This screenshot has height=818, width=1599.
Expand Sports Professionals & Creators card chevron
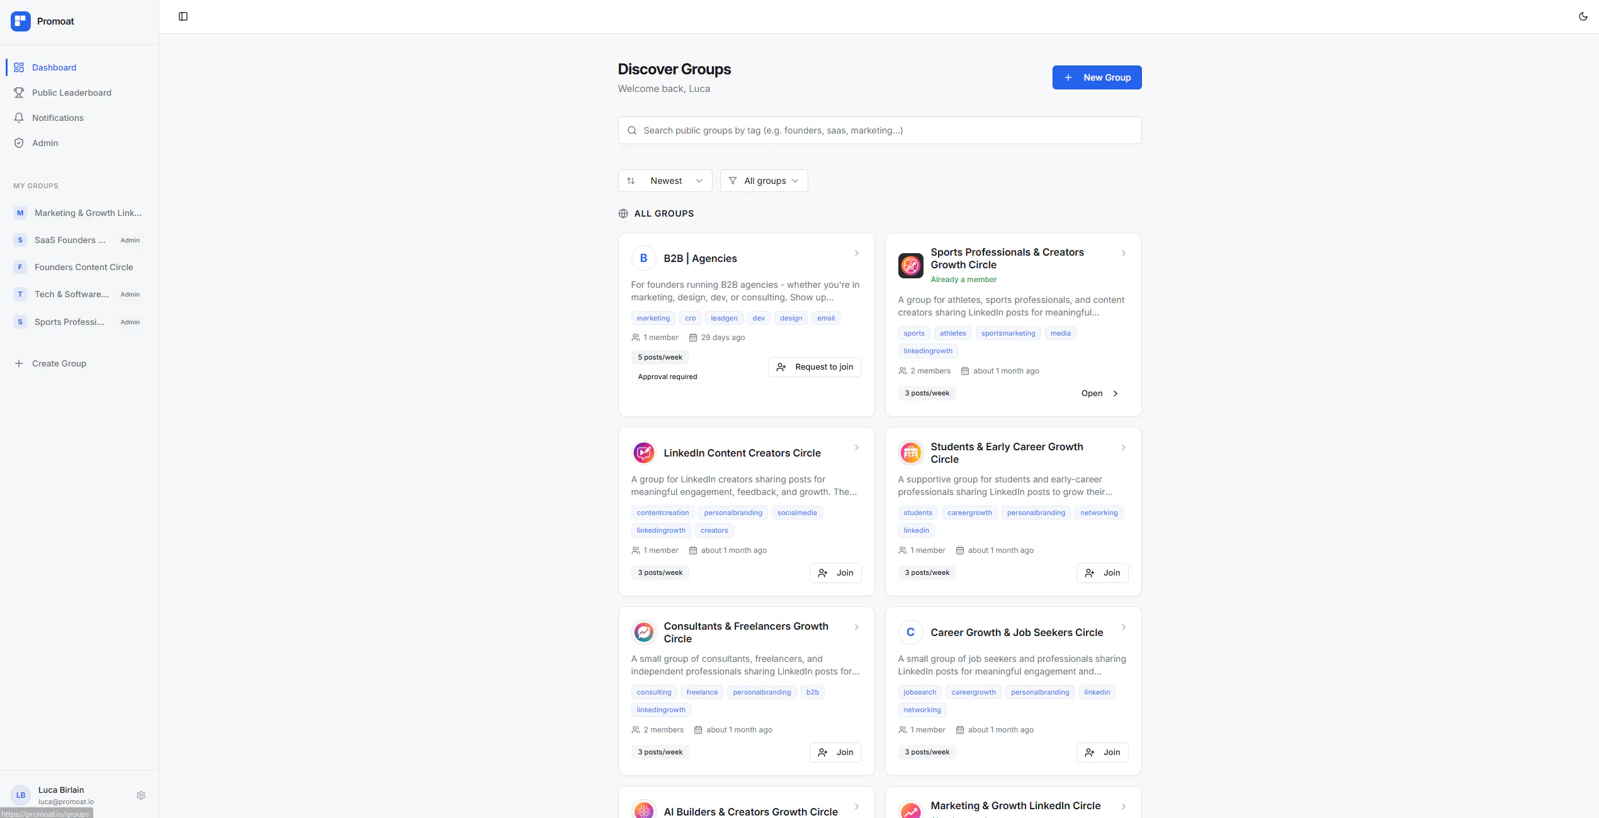tap(1124, 253)
